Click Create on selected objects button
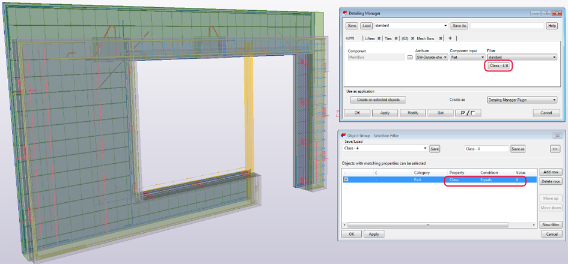Image resolution: width=568 pixels, height=264 pixels. pos(377,100)
